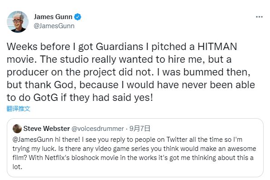Click the word producer in main tweet
270x180 pixels.
click(28, 72)
